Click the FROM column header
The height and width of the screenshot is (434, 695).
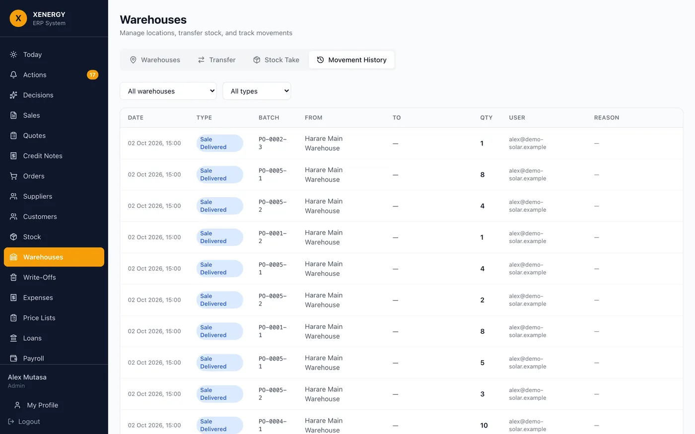click(313, 118)
